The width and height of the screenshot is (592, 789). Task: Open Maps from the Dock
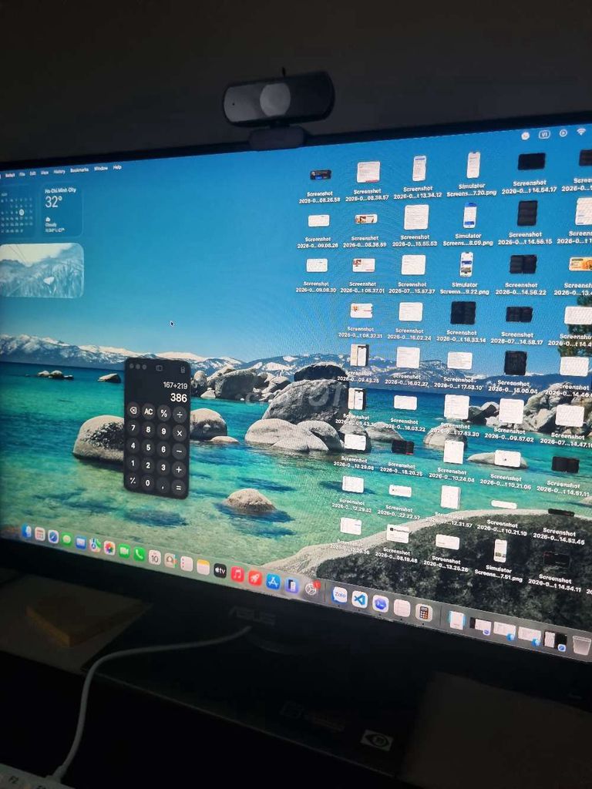click(x=95, y=545)
